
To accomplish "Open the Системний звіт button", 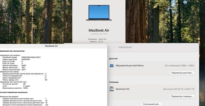I will [x=152, y=104].
